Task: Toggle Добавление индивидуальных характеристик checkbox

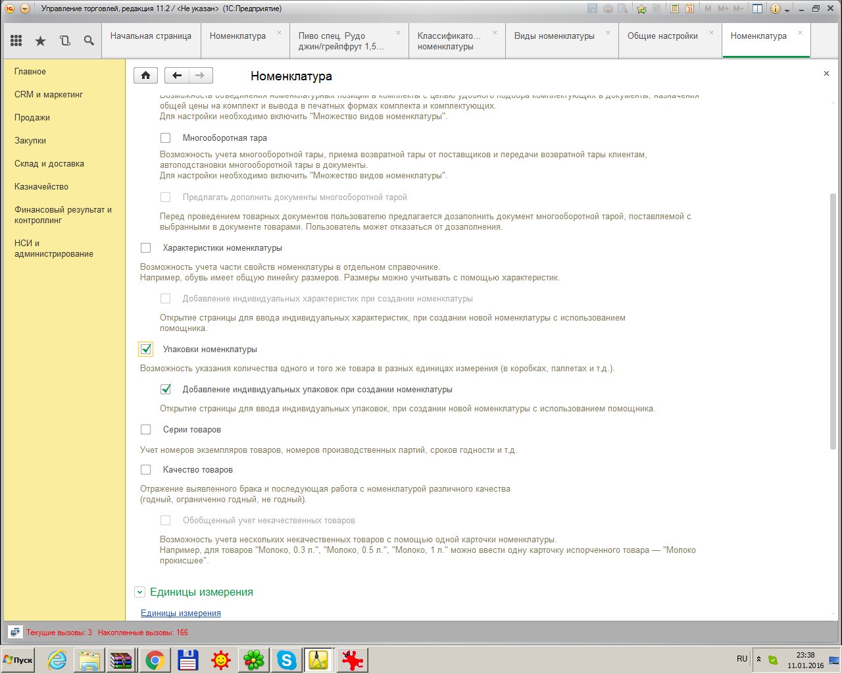Action: 165,299
